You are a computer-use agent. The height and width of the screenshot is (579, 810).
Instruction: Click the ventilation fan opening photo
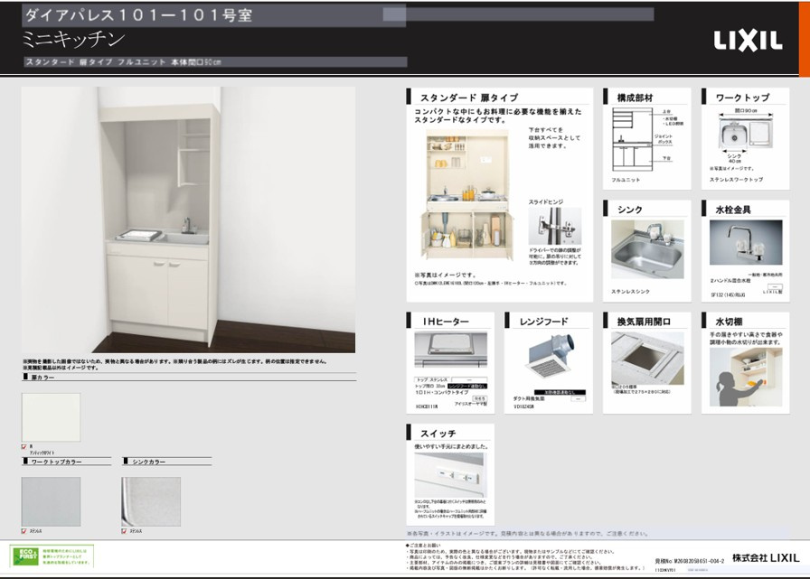647,358
